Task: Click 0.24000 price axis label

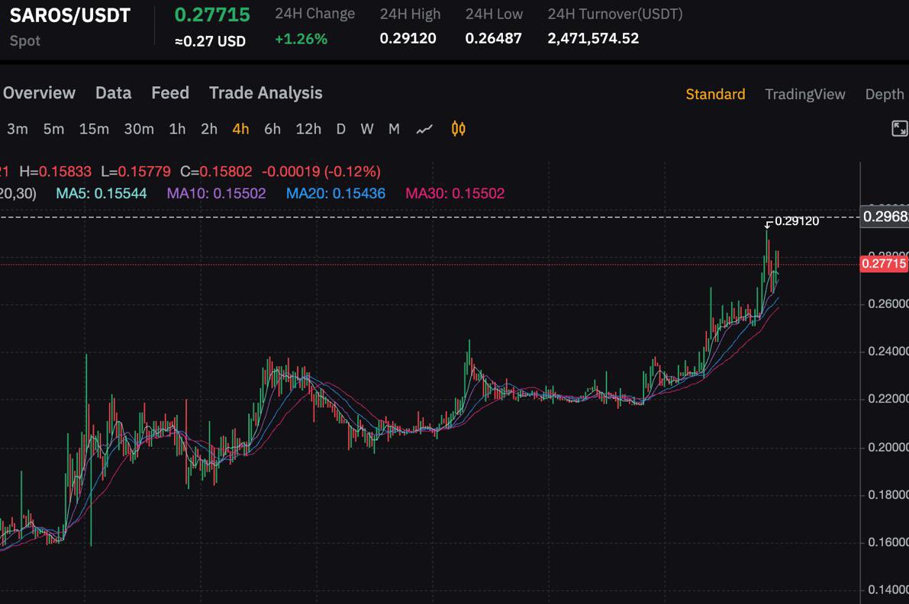Action: coord(888,352)
